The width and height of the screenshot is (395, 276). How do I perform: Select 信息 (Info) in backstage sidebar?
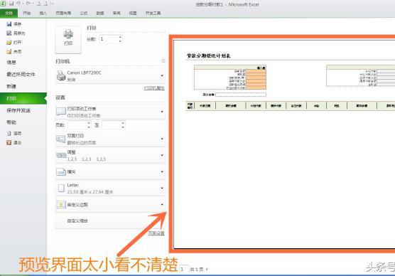pos(11,63)
